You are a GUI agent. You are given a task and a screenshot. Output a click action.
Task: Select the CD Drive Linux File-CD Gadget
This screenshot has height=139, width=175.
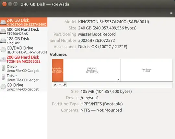pyautogui.click(x=24, y=87)
